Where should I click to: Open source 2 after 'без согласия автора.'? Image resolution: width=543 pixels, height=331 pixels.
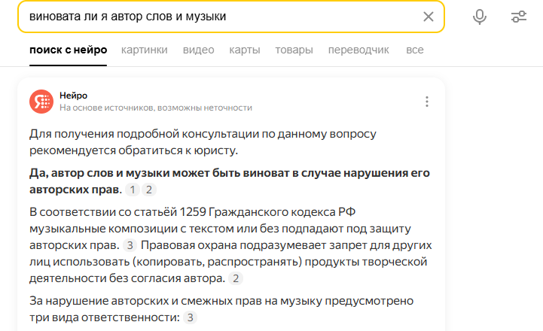(236, 278)
